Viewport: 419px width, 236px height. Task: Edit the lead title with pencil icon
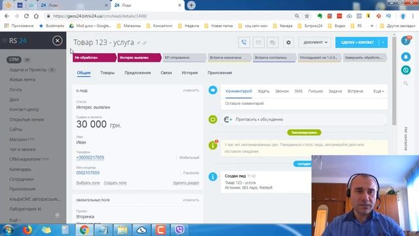(x=139, y=43)
